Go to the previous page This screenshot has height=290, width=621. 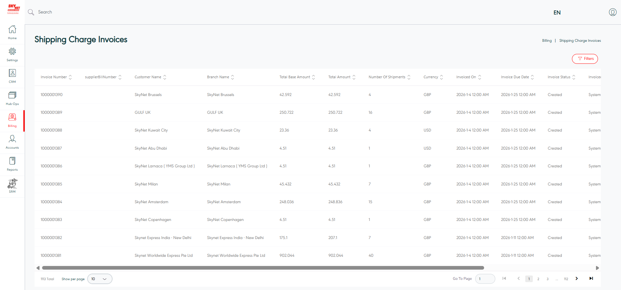[519, 278]
